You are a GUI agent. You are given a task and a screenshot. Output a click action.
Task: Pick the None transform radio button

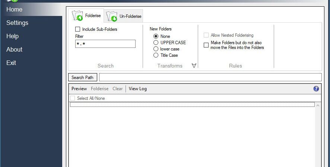156,36
